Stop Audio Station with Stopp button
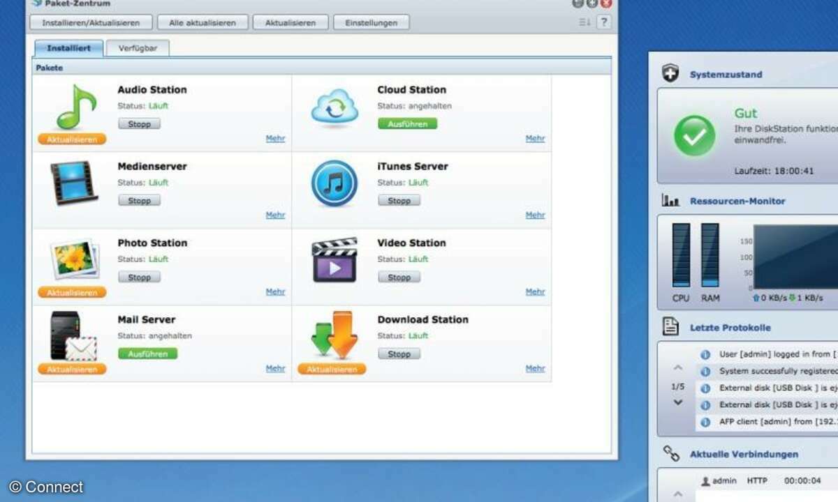 pos(139,123)
